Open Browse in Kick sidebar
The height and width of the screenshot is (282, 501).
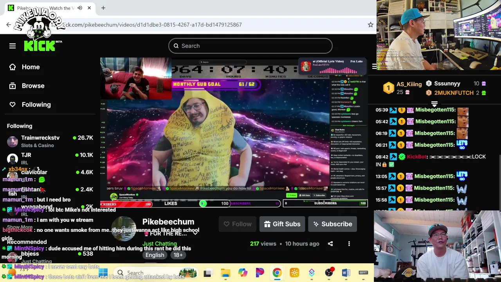[27, 86]
